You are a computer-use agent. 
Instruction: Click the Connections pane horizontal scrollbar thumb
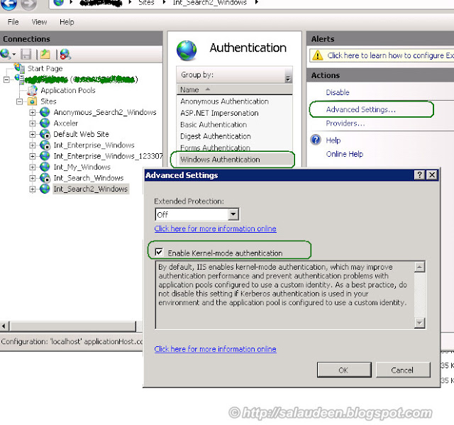pos(72,326)
